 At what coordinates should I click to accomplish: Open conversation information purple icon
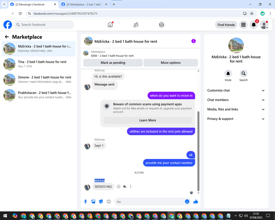[194, 41]
